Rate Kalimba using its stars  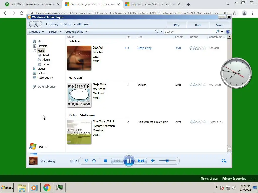198,85
